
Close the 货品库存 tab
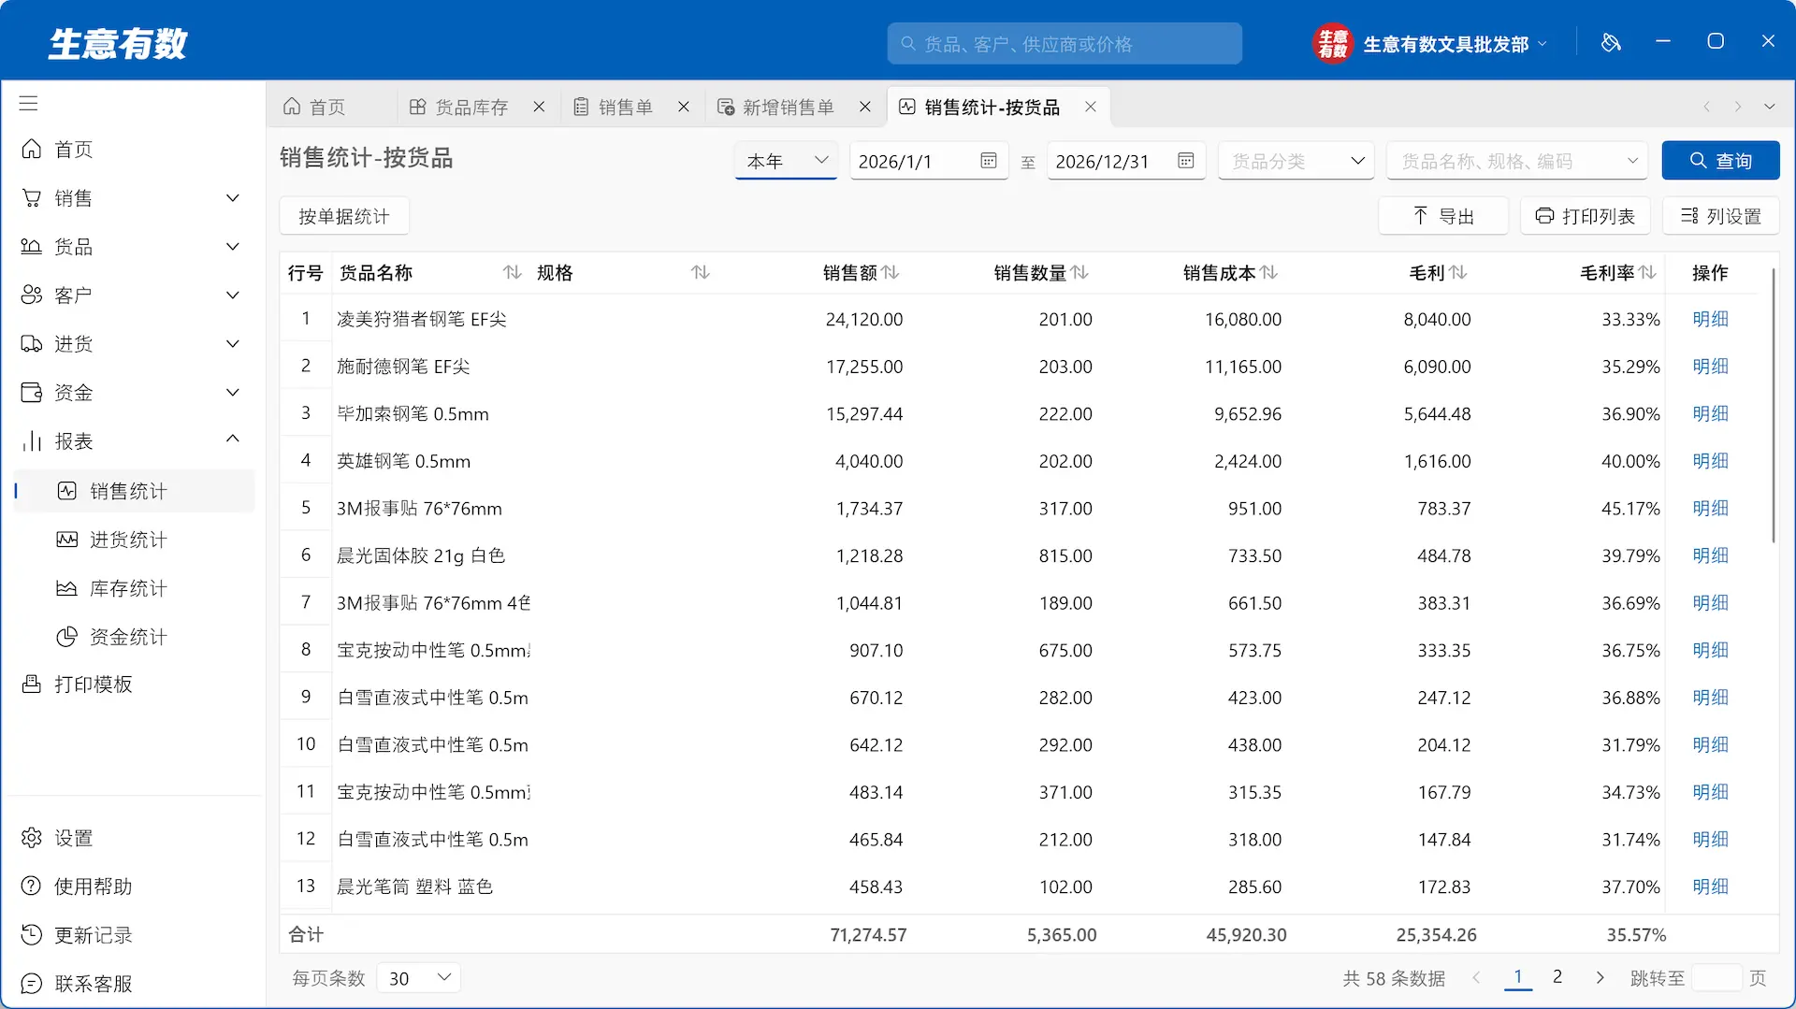click(539, 107)
